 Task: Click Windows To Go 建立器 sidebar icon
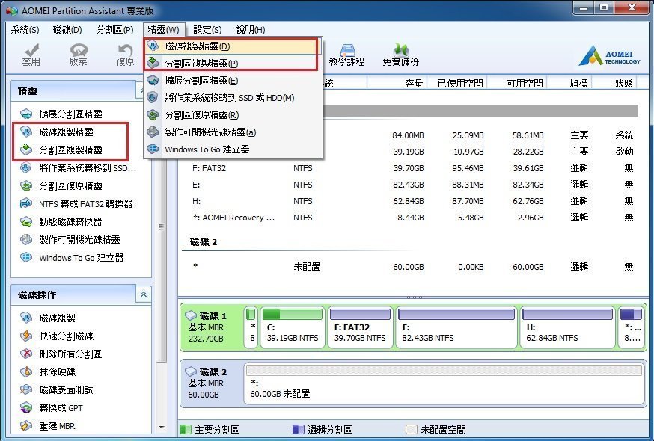(26, 258)
